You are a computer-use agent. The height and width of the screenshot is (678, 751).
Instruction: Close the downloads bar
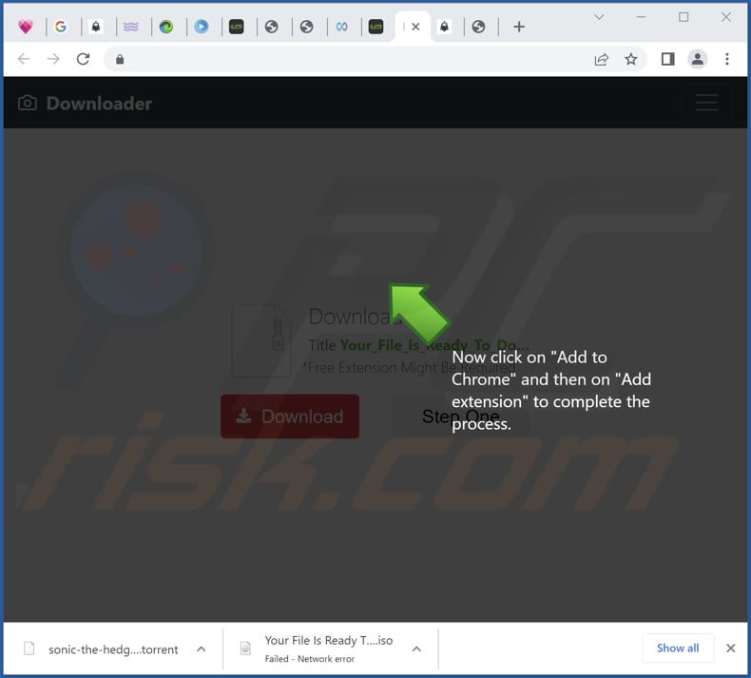730,649
